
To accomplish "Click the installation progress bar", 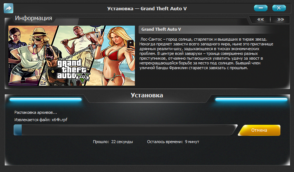I will [125, 130].
